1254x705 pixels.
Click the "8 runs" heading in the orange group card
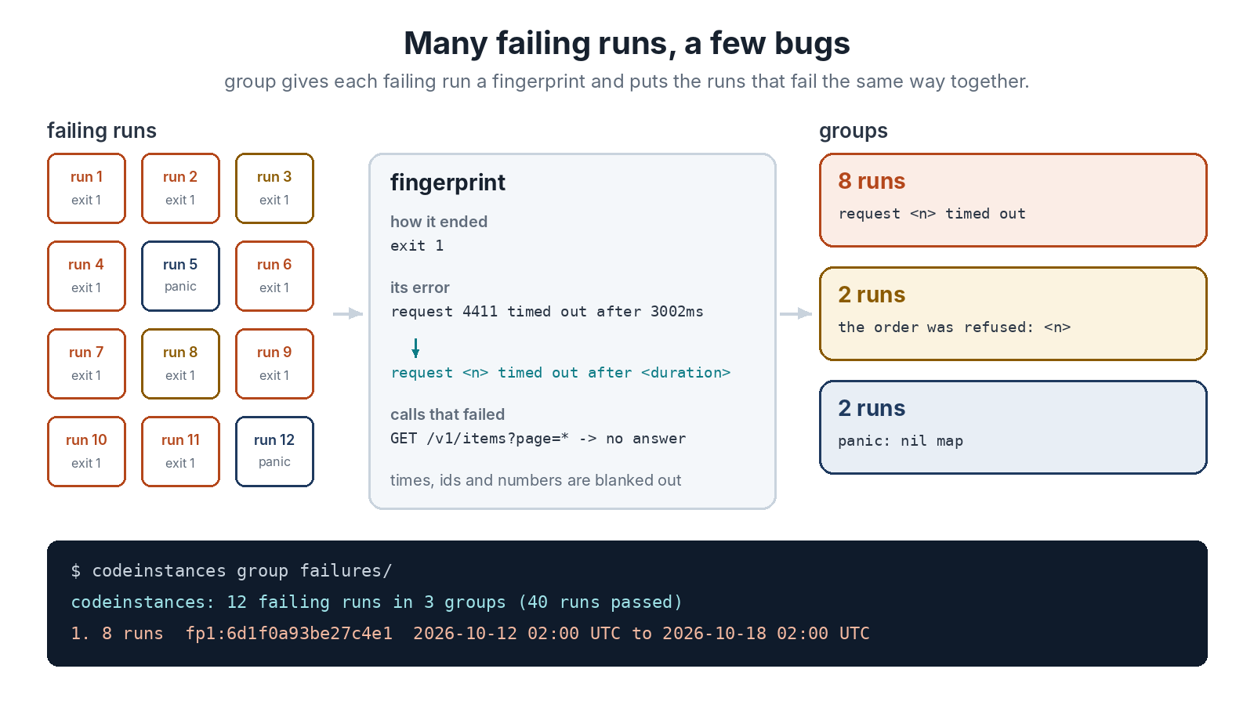tap(872, 181)
